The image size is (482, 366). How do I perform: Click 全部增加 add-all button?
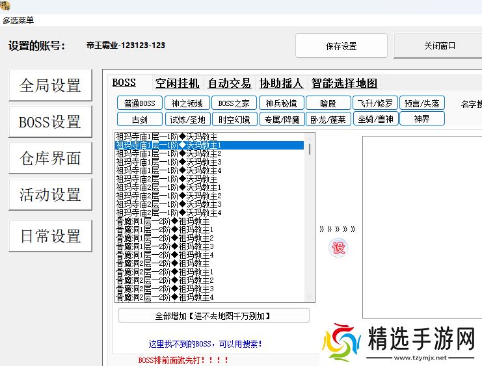click(213, 316)
